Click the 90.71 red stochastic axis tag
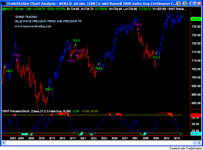The width and height of the screenshot is (203, 150). [x=196, y=116]
